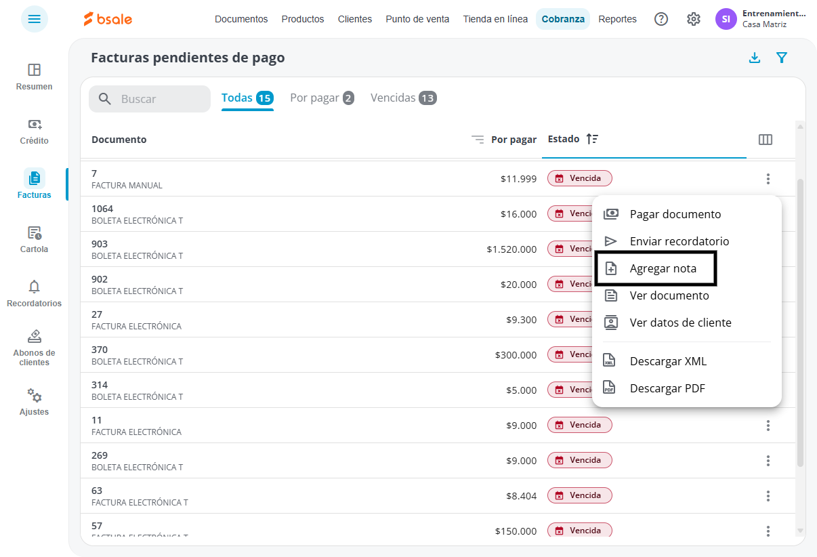The height and width of the screenshot is (557, 817).
Task: Click the Vencida badge of document 63
Action: pos(580,495)
